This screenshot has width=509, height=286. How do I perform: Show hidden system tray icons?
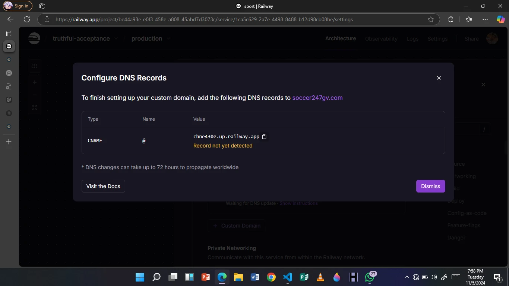(x=407, y=277)
